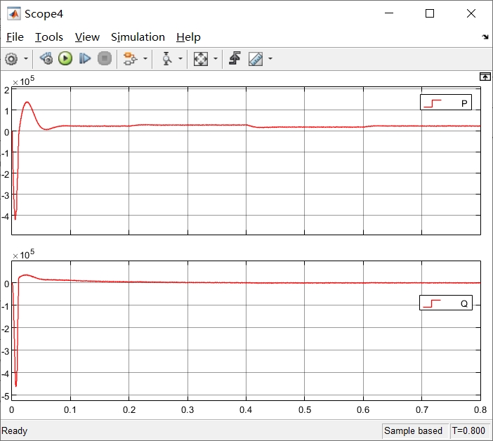Open the Tools menu
493x441 pixels.
48,37
